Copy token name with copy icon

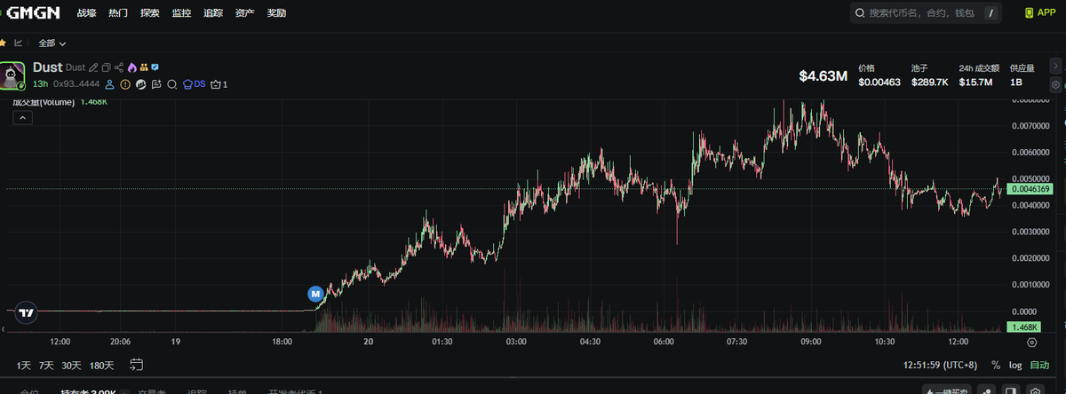[x=106, y=67]
